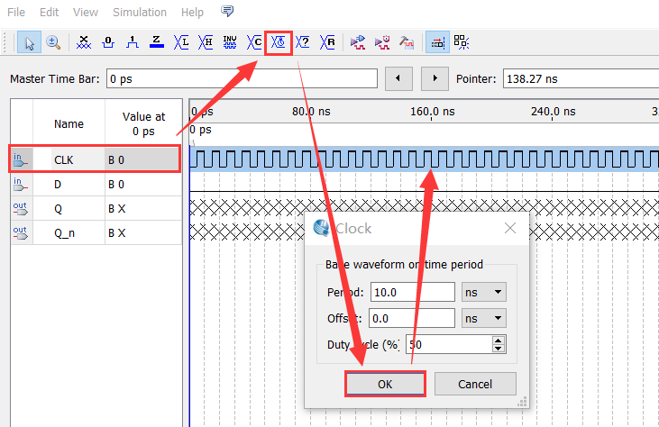Force Unknown (X) on the selected signal
Viewport: 659px width, 427px height.
click(x=84, y=42)
